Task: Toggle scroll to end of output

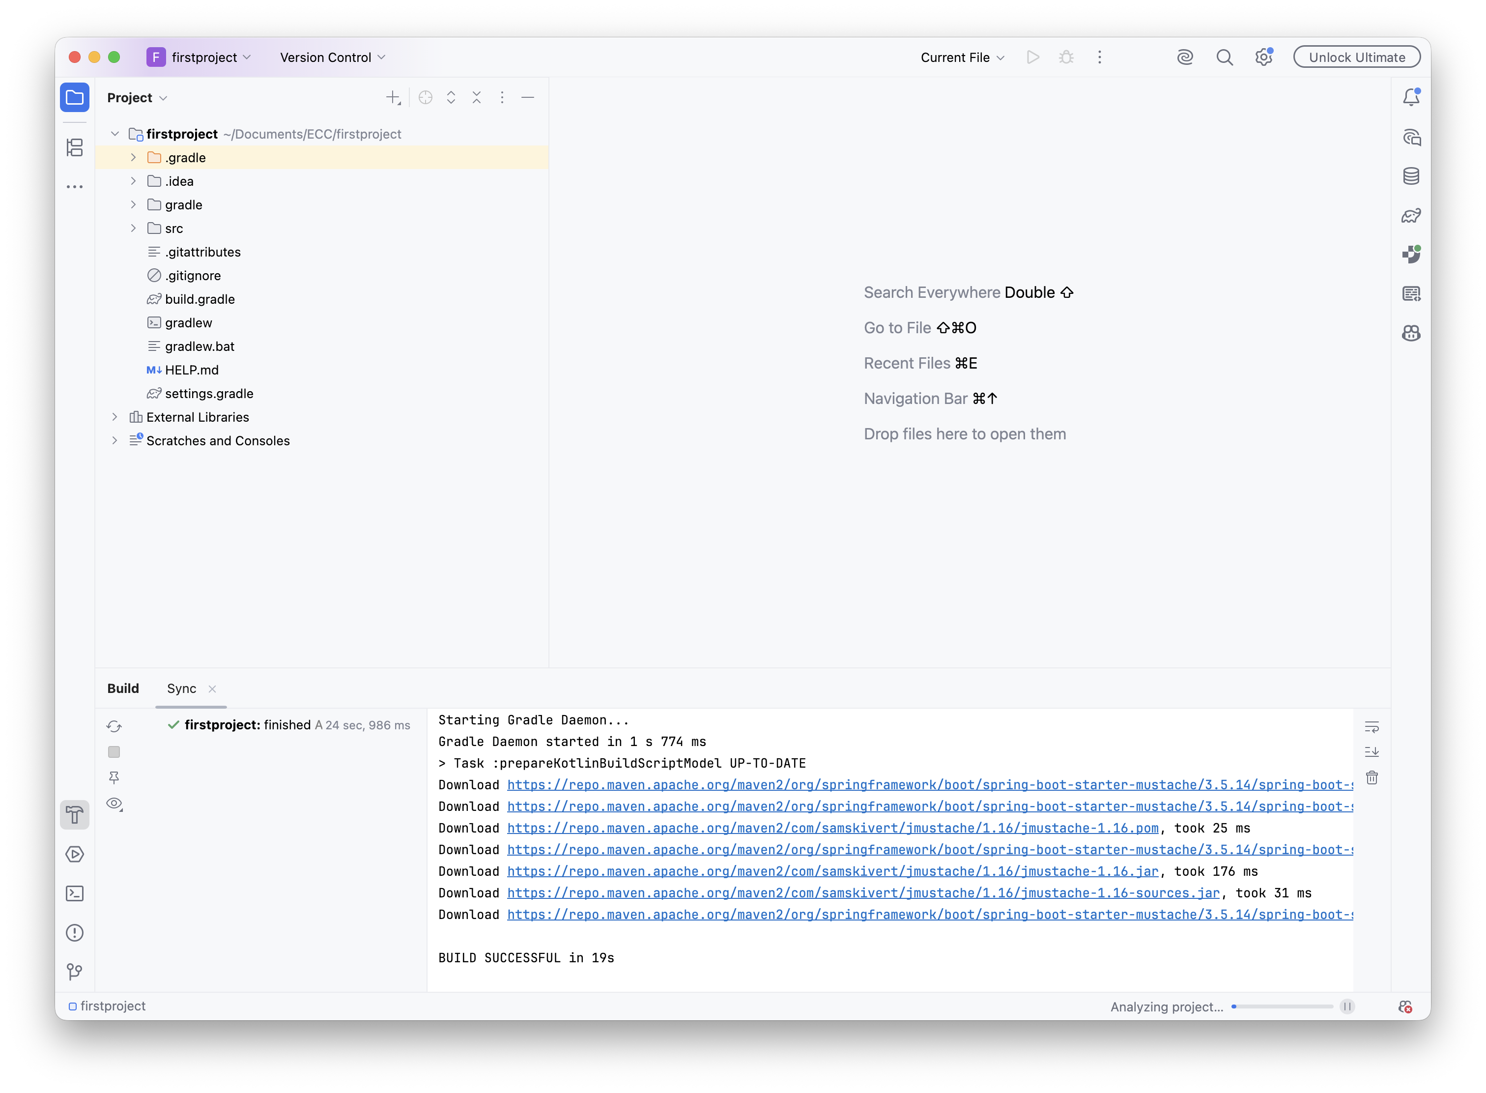Action: point(1372,752)
